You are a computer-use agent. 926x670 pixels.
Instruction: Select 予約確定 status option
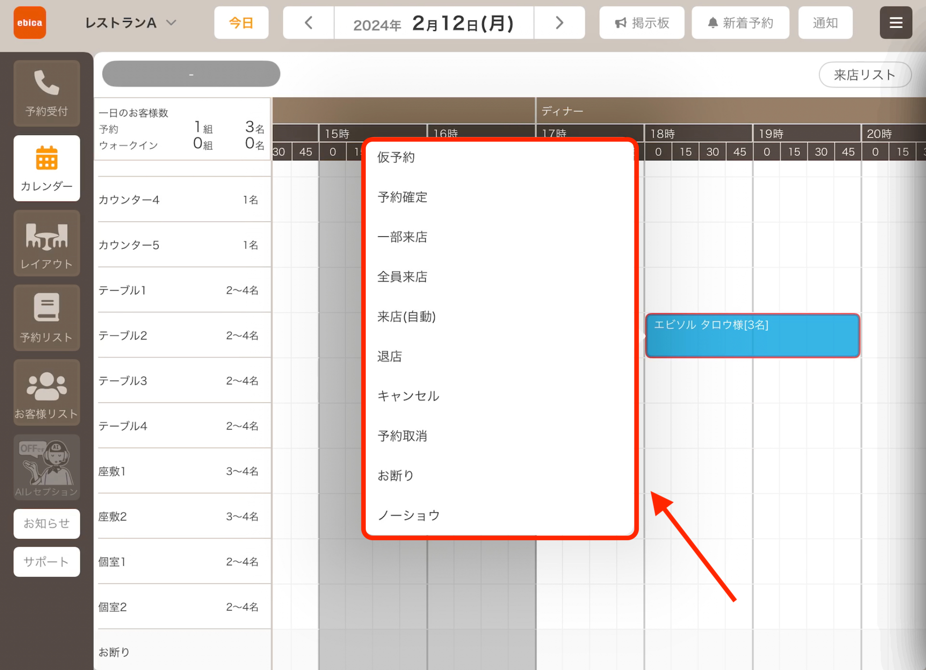click(499, 197)
